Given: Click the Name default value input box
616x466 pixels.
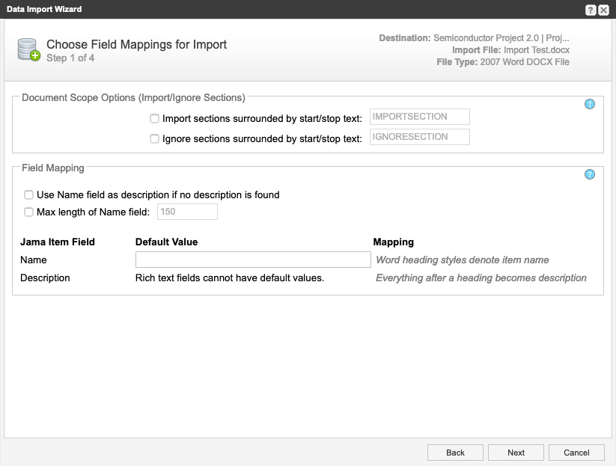Looking at the screenshot, I should click(x=253, y=260).
